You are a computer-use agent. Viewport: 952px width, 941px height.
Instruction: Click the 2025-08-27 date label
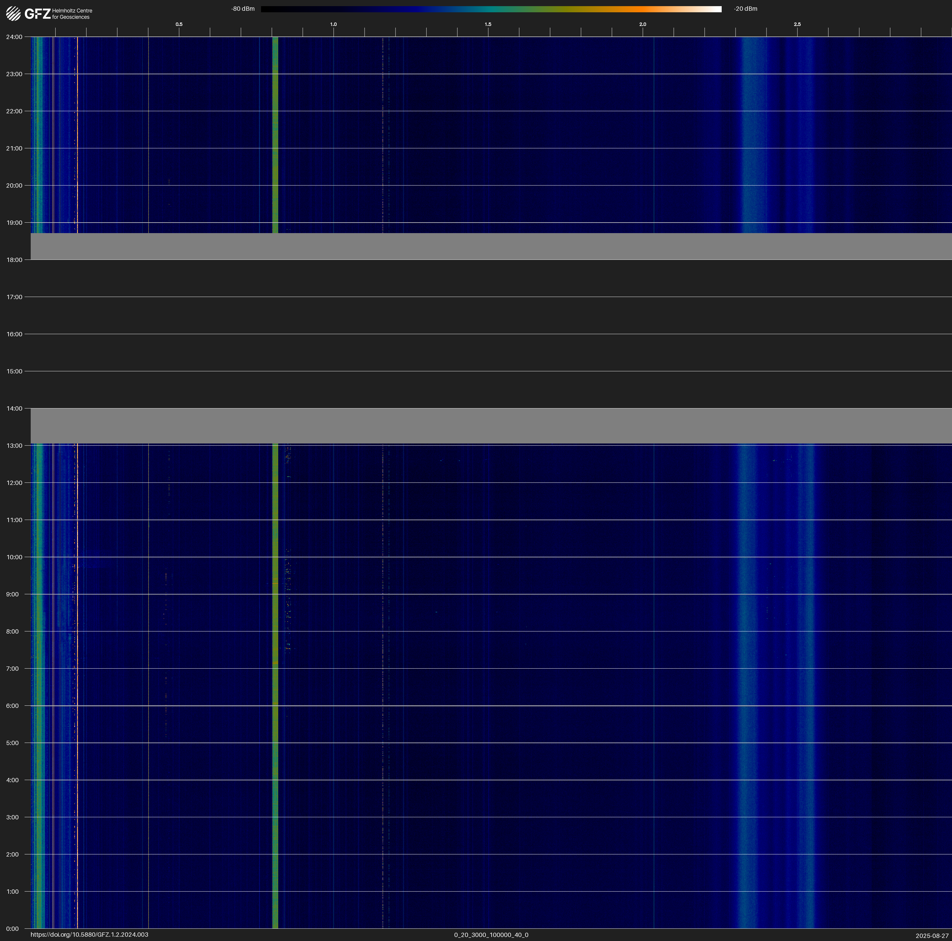pos(932,935)
